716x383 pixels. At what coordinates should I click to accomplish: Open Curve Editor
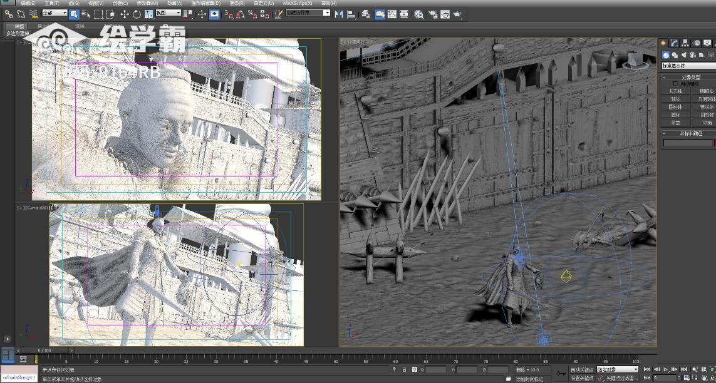392,14
